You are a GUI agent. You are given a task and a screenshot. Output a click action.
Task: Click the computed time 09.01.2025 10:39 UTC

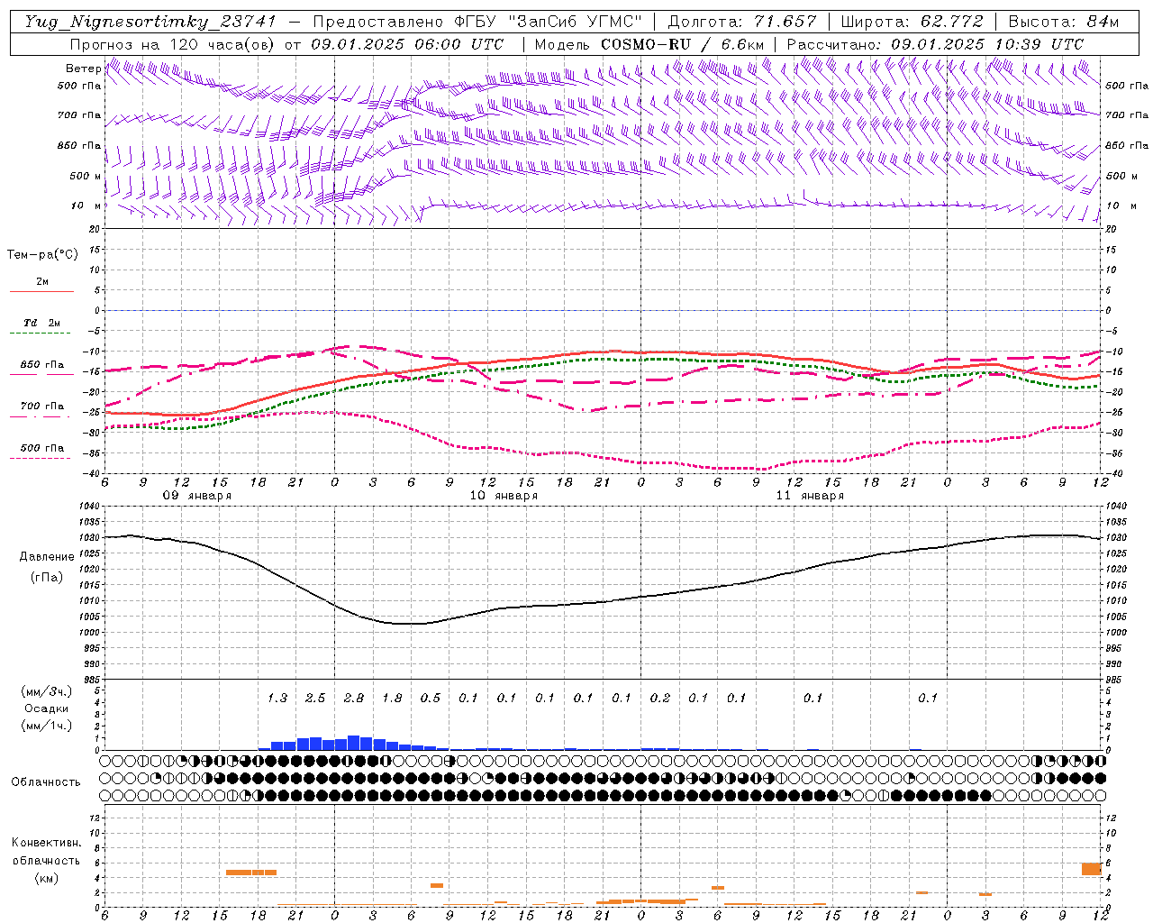point(987,44)
